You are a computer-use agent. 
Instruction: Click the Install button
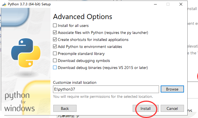tap(146, 108)
